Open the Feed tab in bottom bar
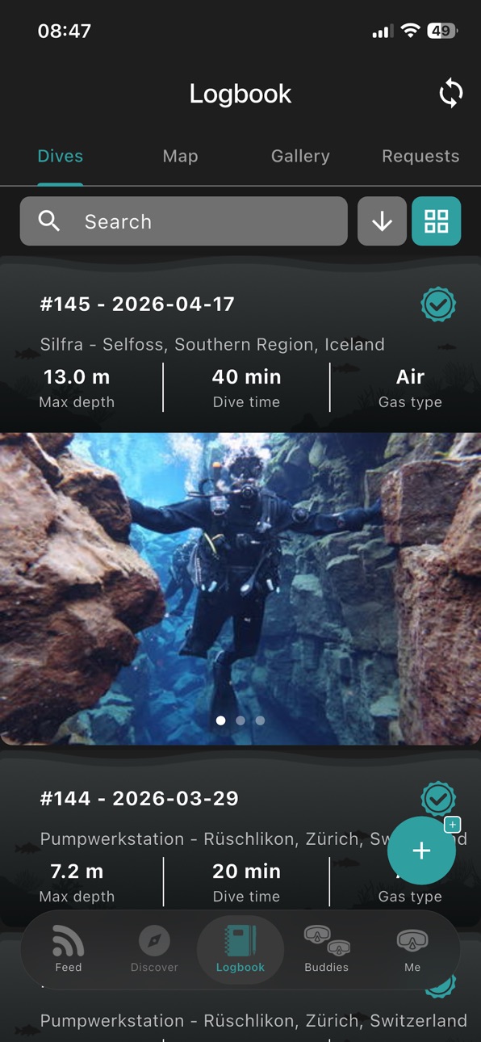The height and width of the screenshot is (1042, 481). pyautogui.click(x=69, y=949)
